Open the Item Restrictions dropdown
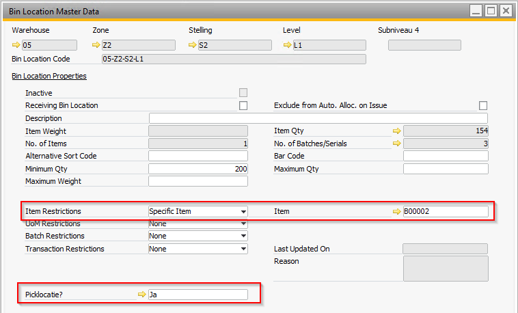Image resolution: width=518 pixels, height=313 pixels. click(243, 212)
